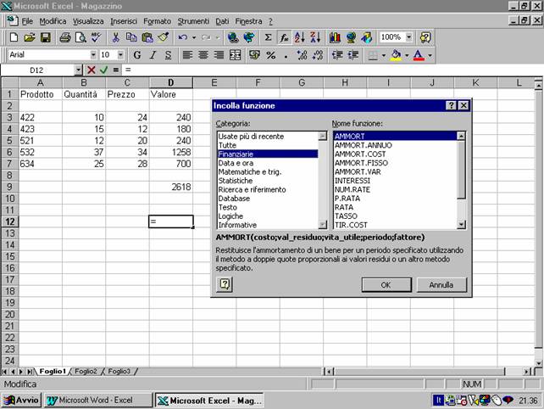Increase decimal places icon

(302, 55)
